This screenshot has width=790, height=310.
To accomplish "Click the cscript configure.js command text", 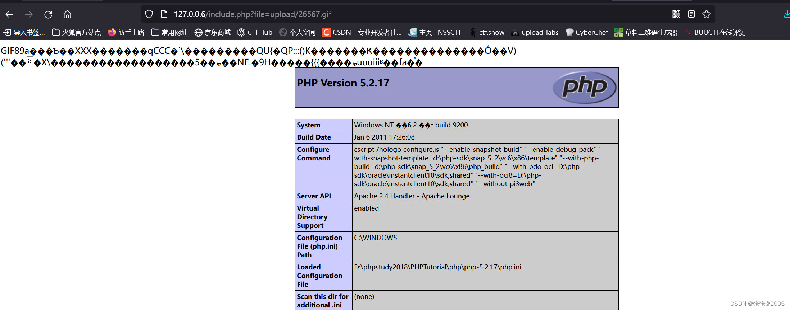I will click(480, 166).
